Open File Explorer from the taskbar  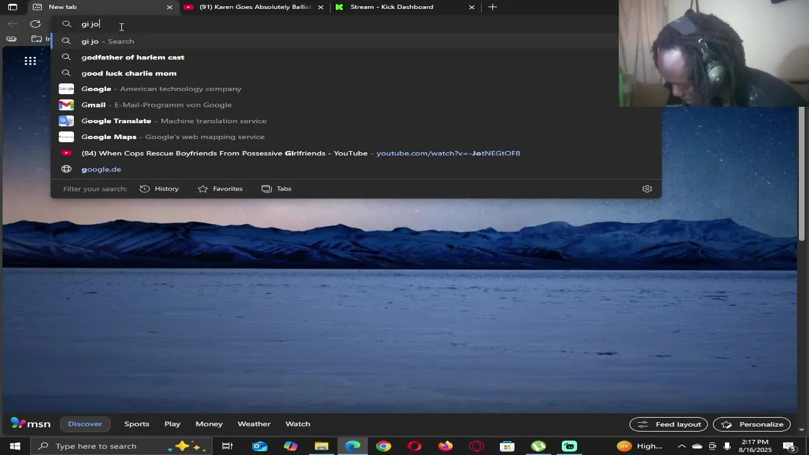322,446
